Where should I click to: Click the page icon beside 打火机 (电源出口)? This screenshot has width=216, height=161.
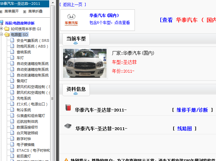12,104
